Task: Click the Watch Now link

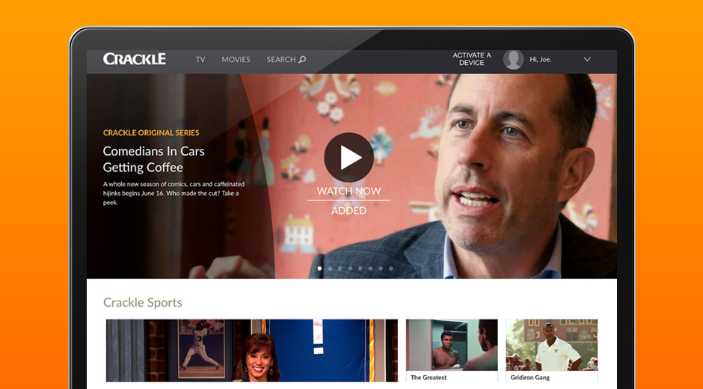Action: point(349,191)
